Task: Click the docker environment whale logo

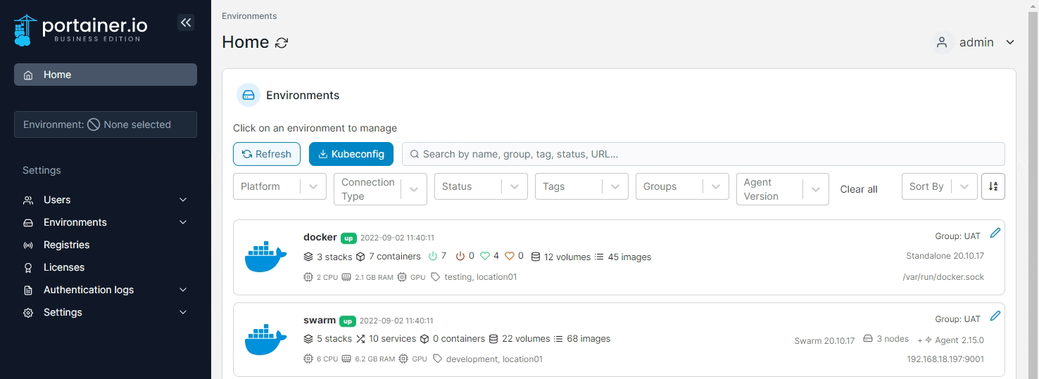Action: point(265,257)
